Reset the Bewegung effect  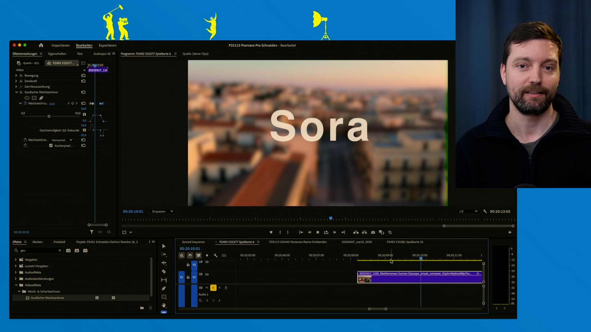pyautogui.click(x=83, y=76)
